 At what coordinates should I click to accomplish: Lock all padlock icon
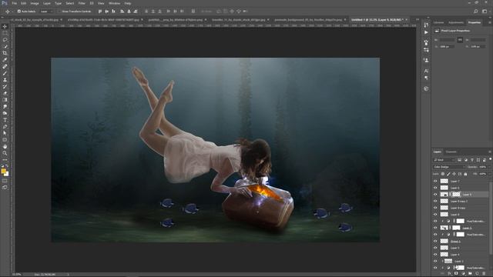(465, 174)
